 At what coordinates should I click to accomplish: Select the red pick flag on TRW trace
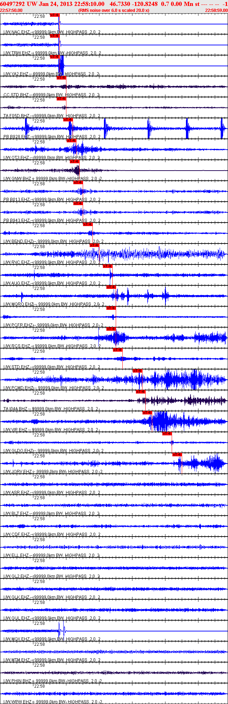click(x=55, y=36)
